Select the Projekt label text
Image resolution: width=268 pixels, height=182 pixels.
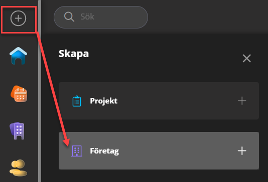pyautogui.click(x=104, y=101)
